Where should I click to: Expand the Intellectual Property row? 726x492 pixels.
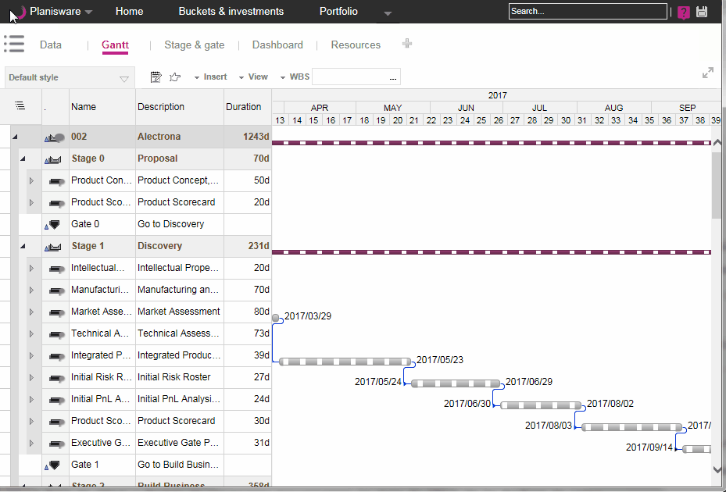click(31, 268)
